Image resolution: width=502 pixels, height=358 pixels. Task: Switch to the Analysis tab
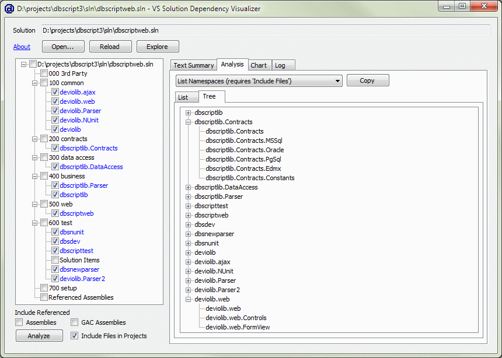pos(232,64)
